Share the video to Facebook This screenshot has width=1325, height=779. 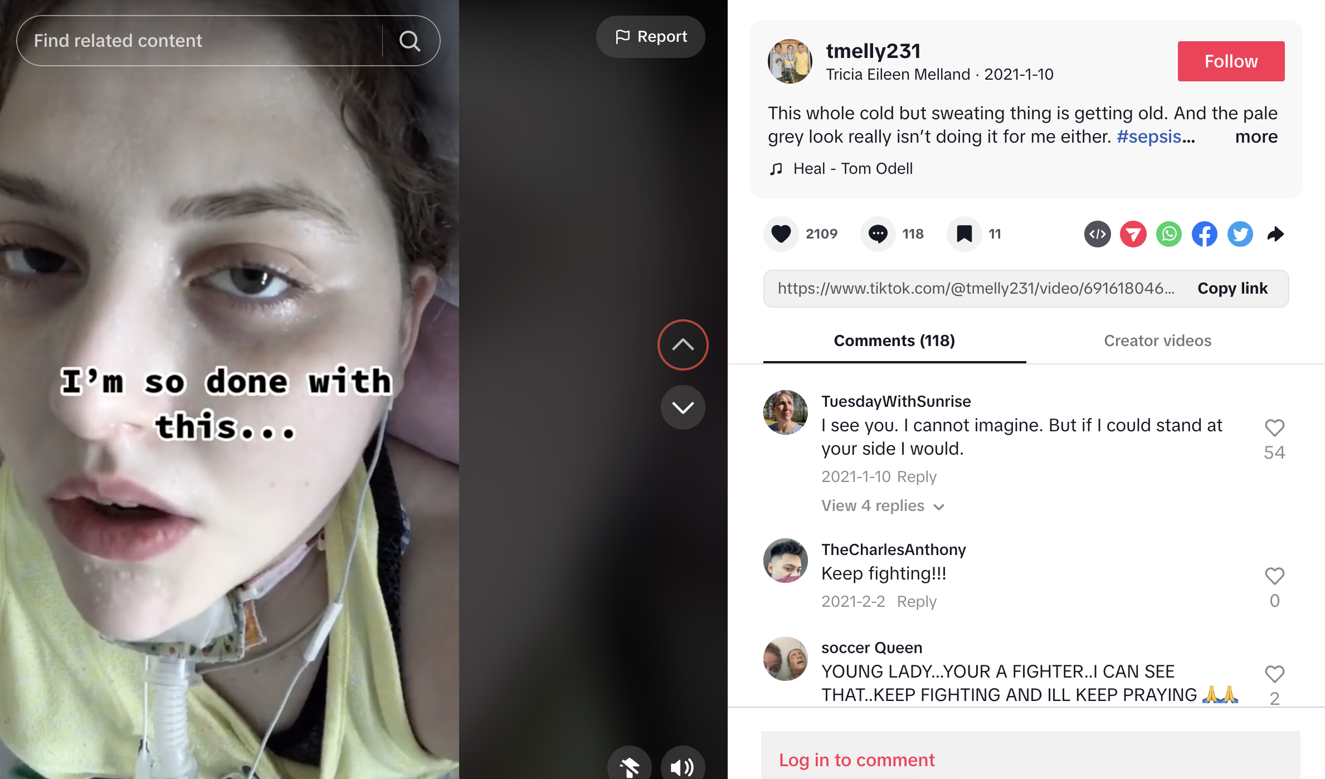point(1205,234)
